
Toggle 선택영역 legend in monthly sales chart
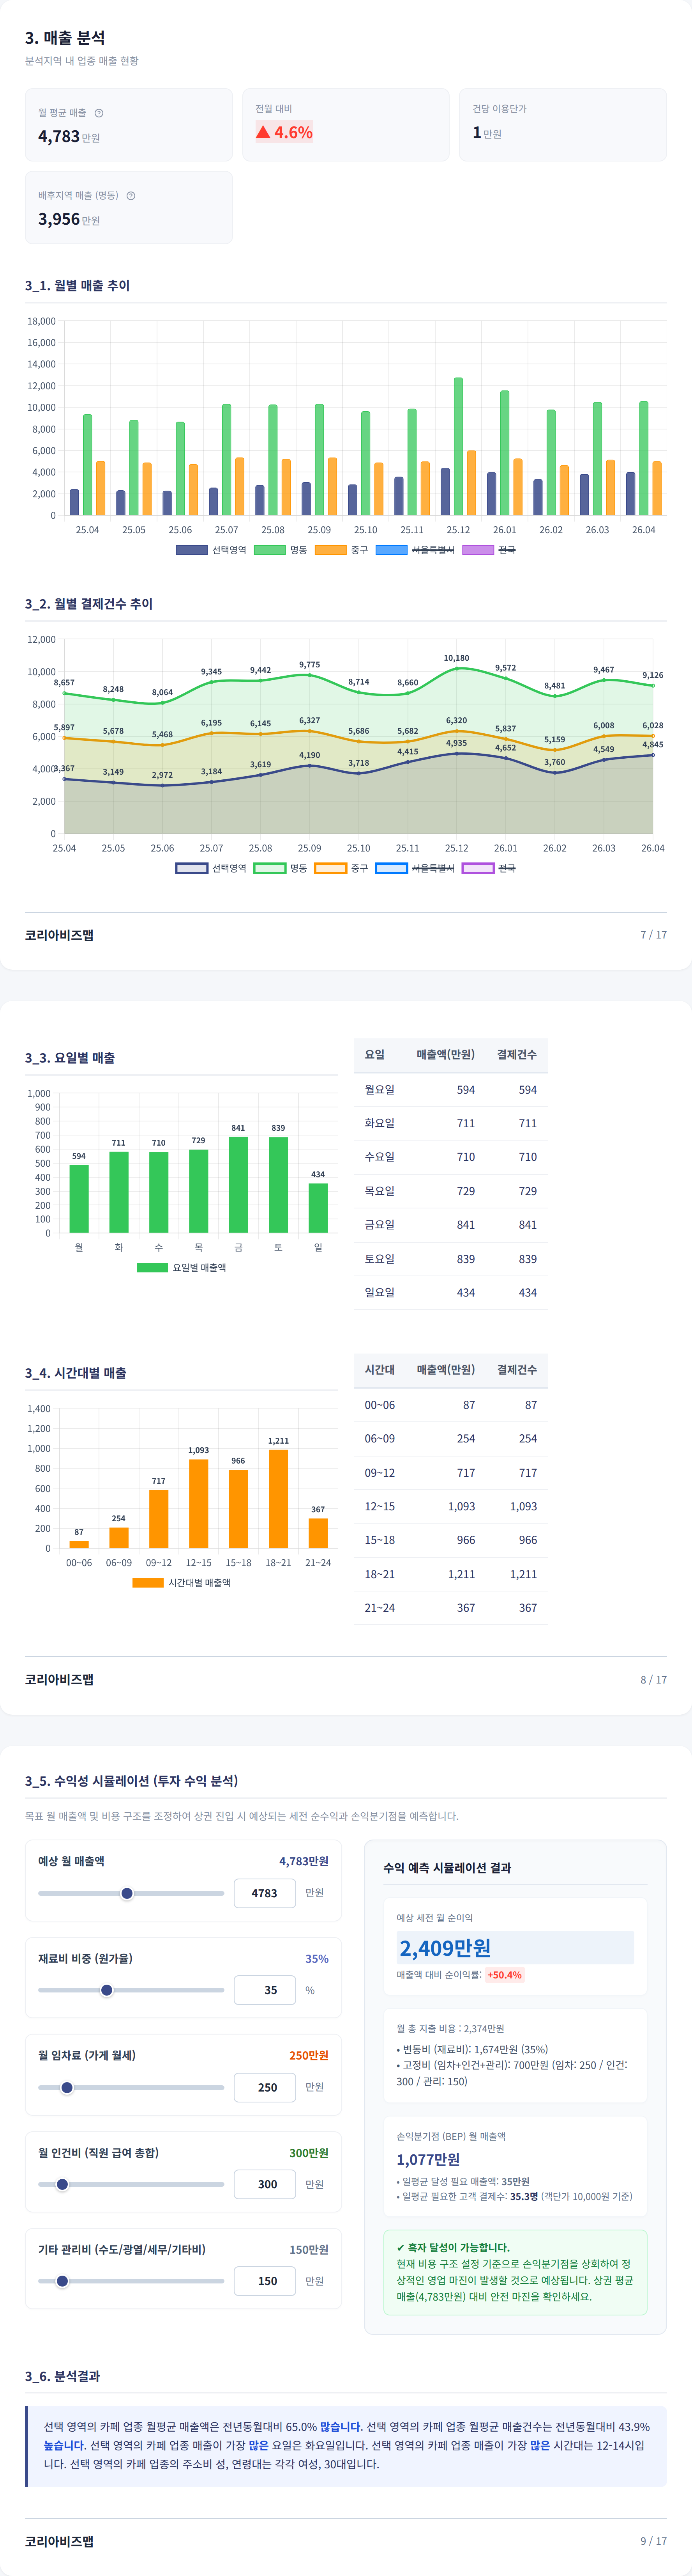[211, 550]
